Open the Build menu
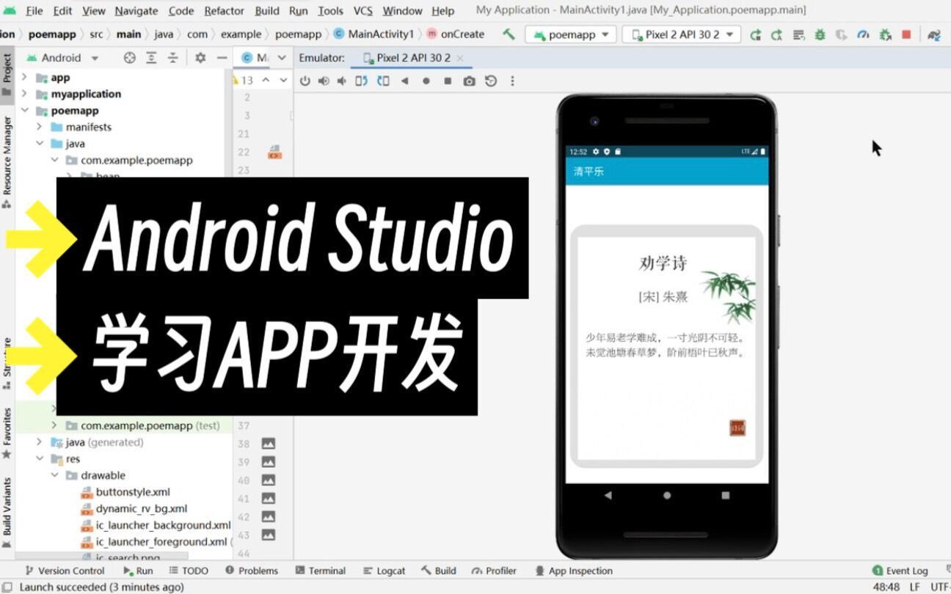This screenshot has width=951, height=594. (x=267, y=11)
